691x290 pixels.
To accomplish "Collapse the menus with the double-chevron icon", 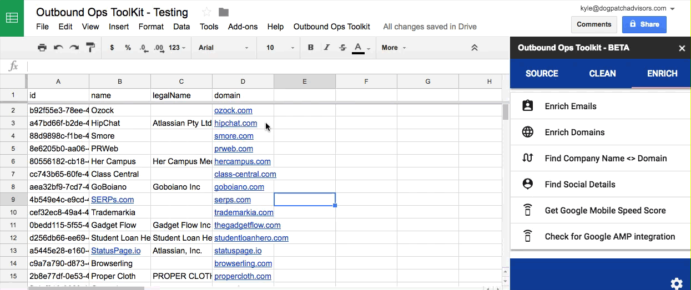I will coord(475,48).
